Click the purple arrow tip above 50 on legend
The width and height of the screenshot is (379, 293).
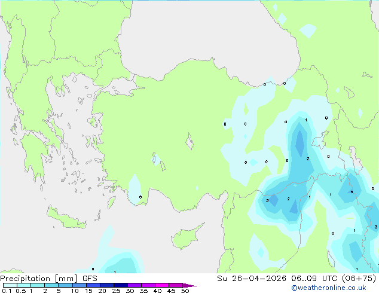[x=189, y=285]
